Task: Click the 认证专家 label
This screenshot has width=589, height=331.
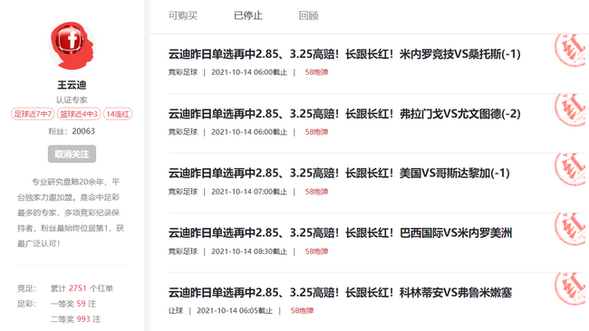Action: click(72, 100)
